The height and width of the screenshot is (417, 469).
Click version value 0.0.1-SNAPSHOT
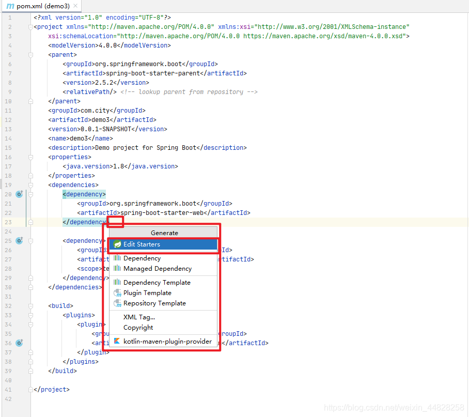(x=106, y=129)
